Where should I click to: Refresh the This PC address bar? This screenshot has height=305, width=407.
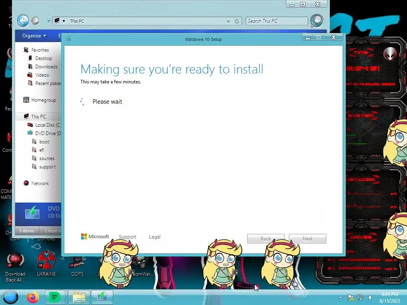(237, 21)
